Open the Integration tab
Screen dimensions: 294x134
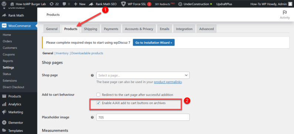click(184, 29)
